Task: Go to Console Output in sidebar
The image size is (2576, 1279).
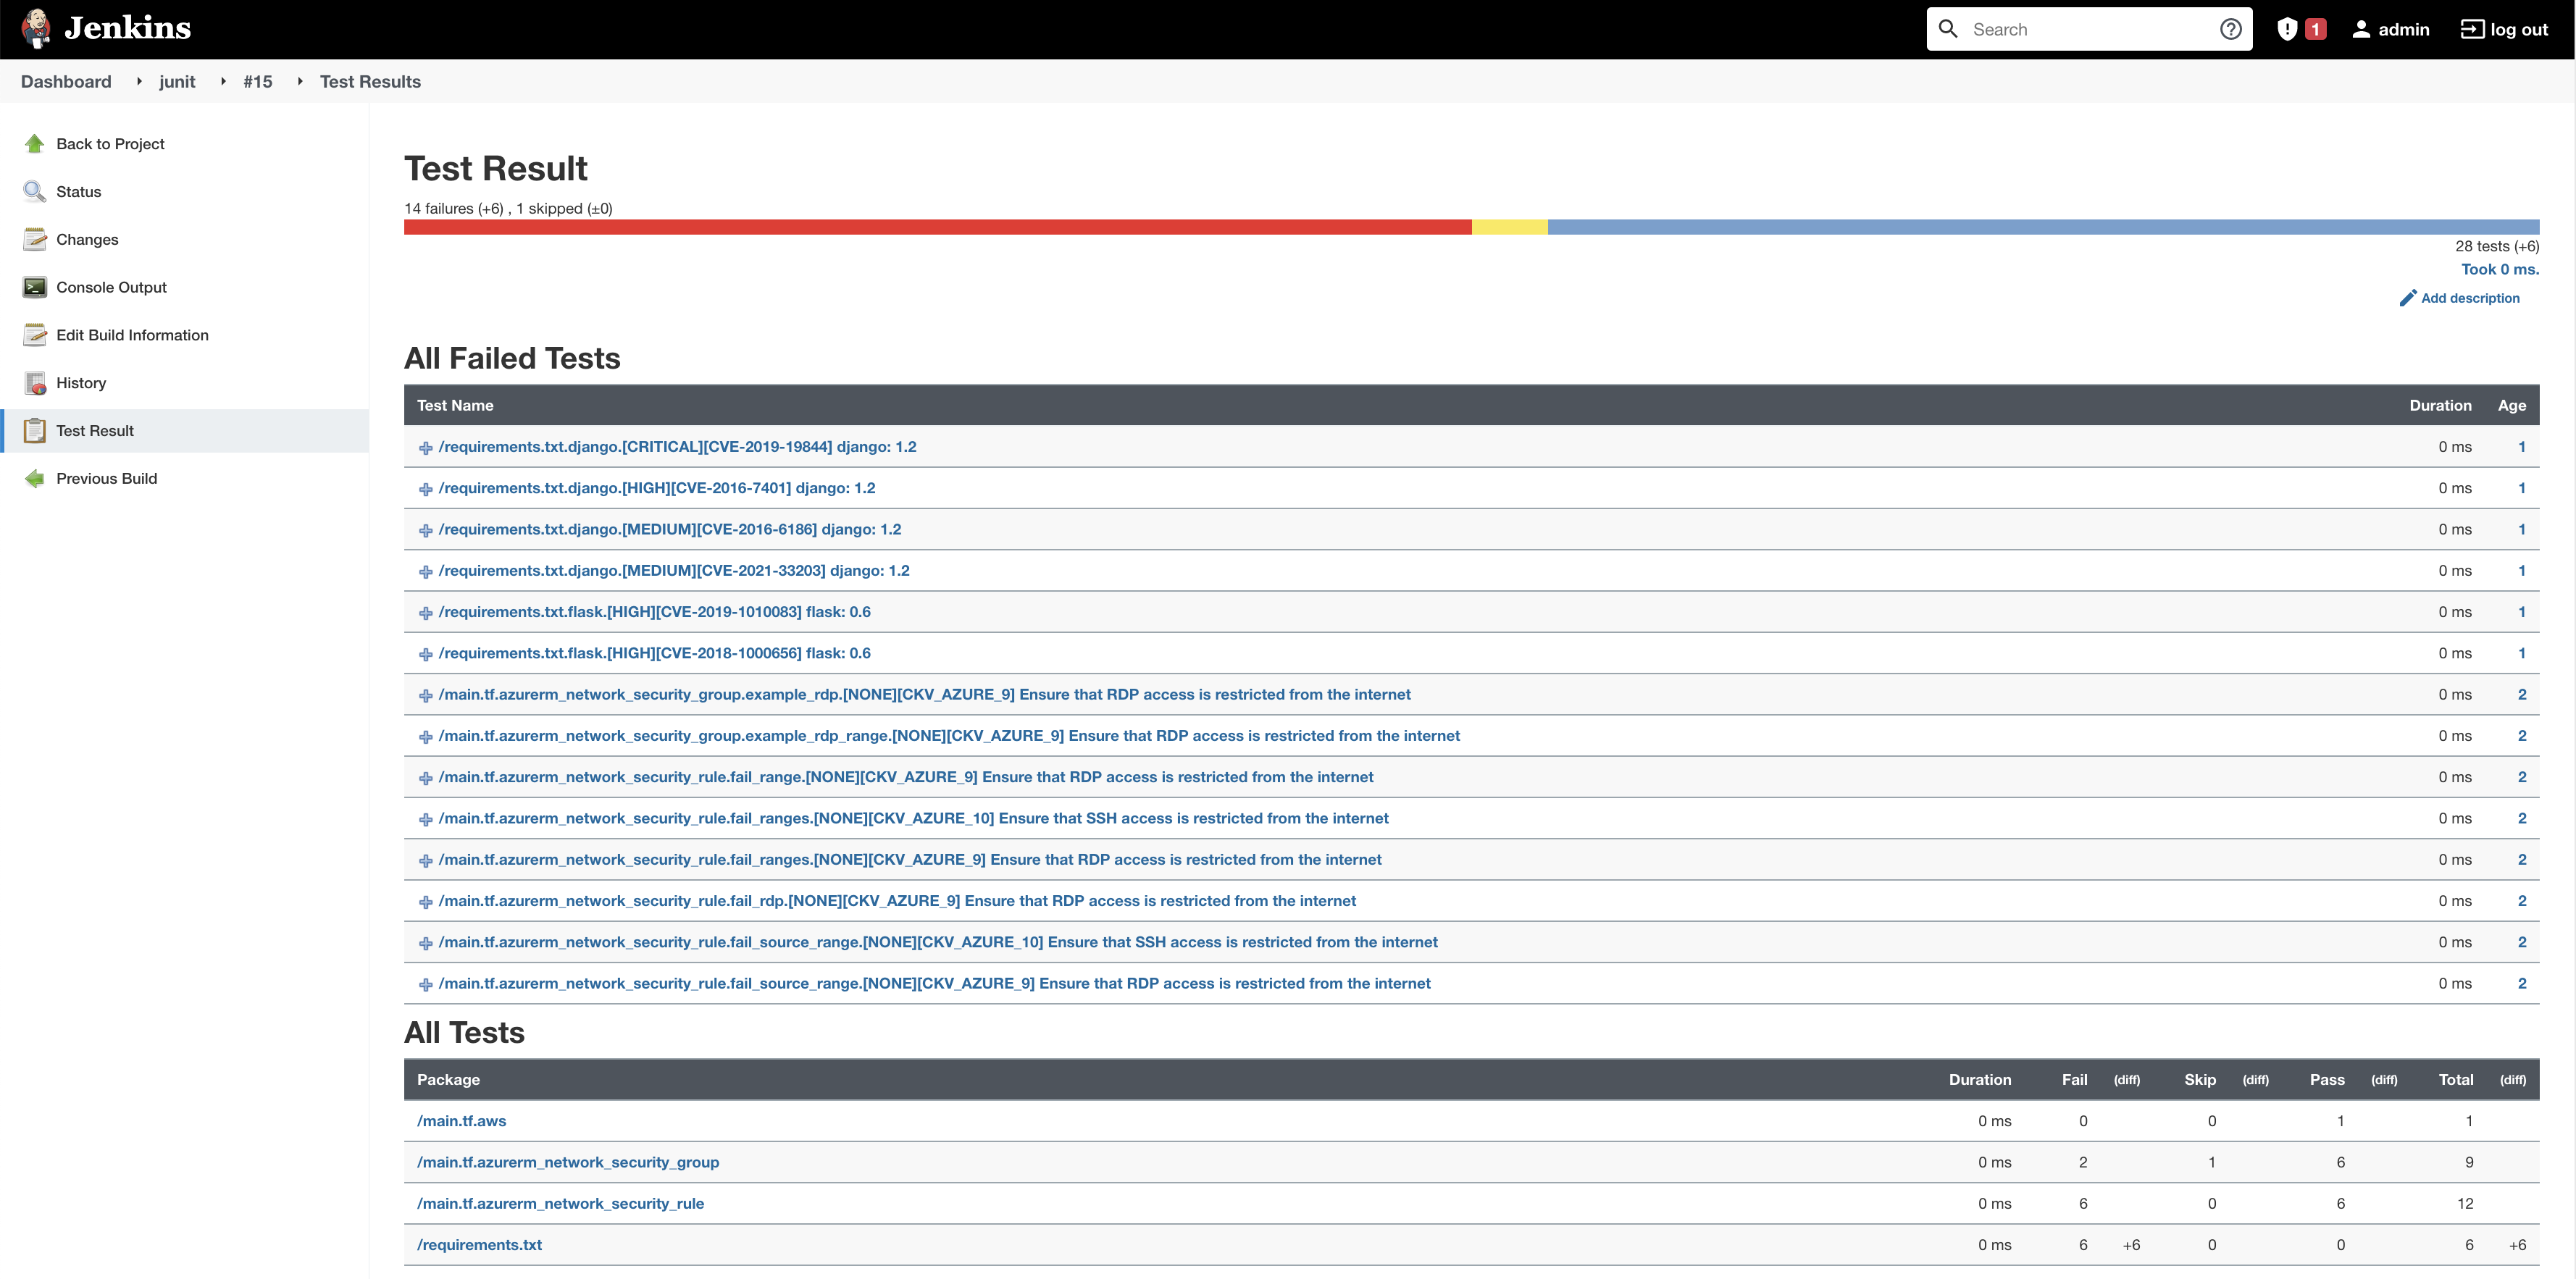Action: 111,287
